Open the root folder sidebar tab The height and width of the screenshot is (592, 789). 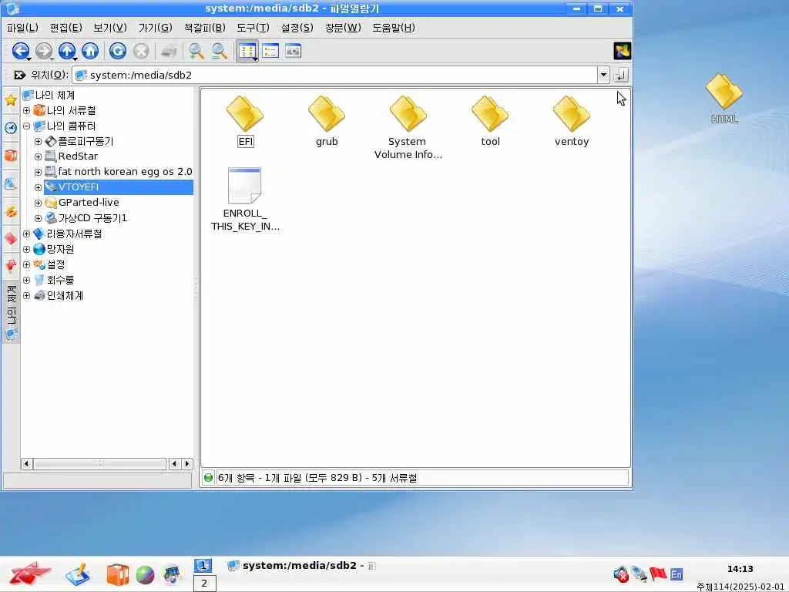click(x=11, y=211)
